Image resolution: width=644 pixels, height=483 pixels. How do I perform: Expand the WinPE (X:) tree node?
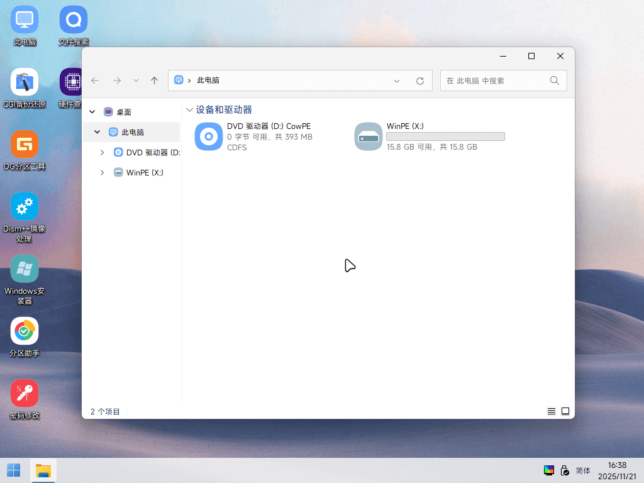(x=103, y=172)
